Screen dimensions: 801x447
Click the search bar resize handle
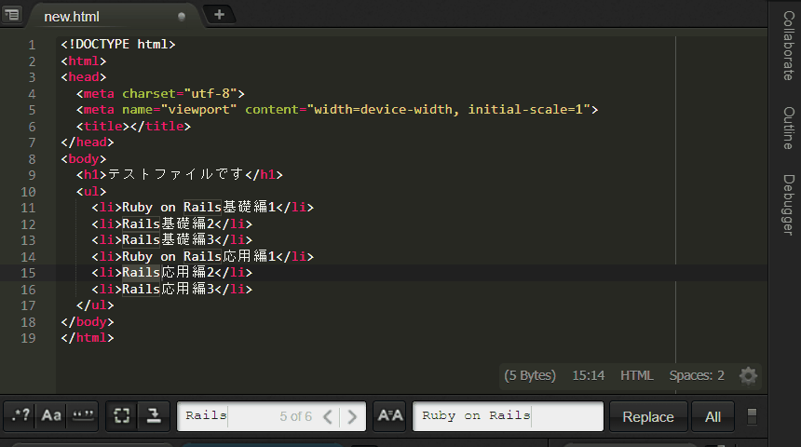[752, 416]
